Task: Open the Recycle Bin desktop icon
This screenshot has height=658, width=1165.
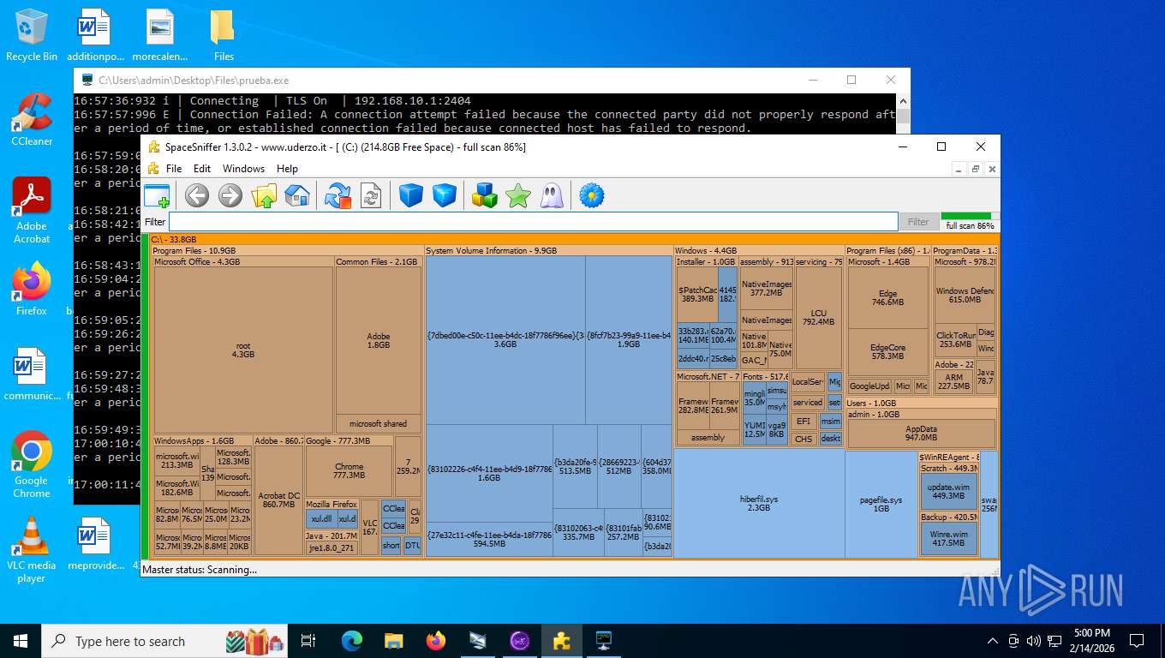Action: tap(32, 36)
